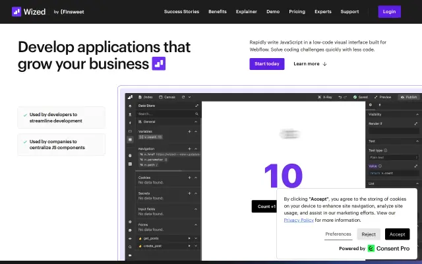Click the purple Login button
The width and height of the screenshot is (422, 264).
click(389, 12)
